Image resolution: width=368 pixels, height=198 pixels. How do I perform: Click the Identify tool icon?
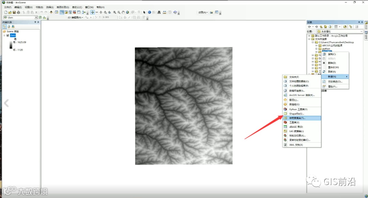(x=149, y=12)
